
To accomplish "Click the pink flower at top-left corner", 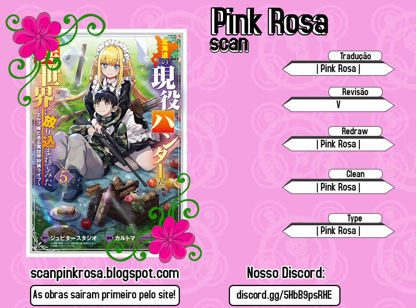I will [x=38, y=36].
